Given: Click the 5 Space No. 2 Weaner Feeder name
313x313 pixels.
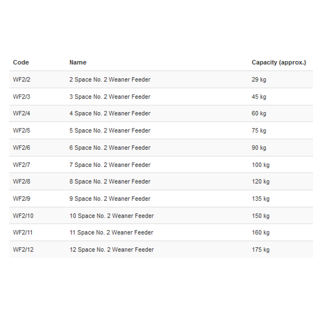Looking at the screenshot, I should point(110,130).
